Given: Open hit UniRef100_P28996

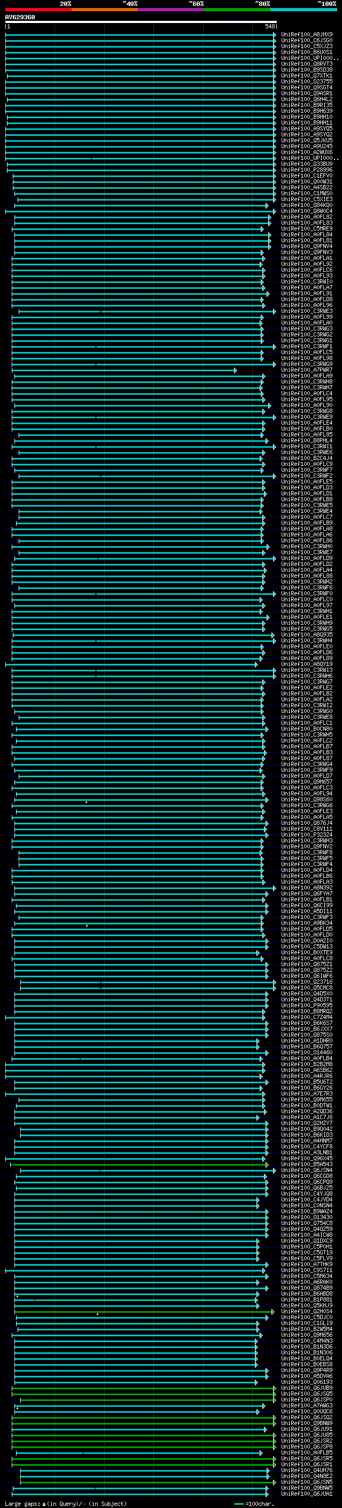Looking at the screenshot, I should point(307,170).
